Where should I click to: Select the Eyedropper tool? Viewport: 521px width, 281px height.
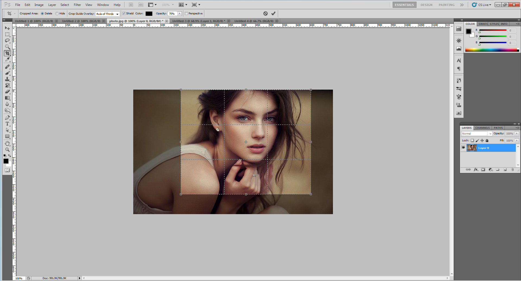pyautogui.click(x=7, y=60)
